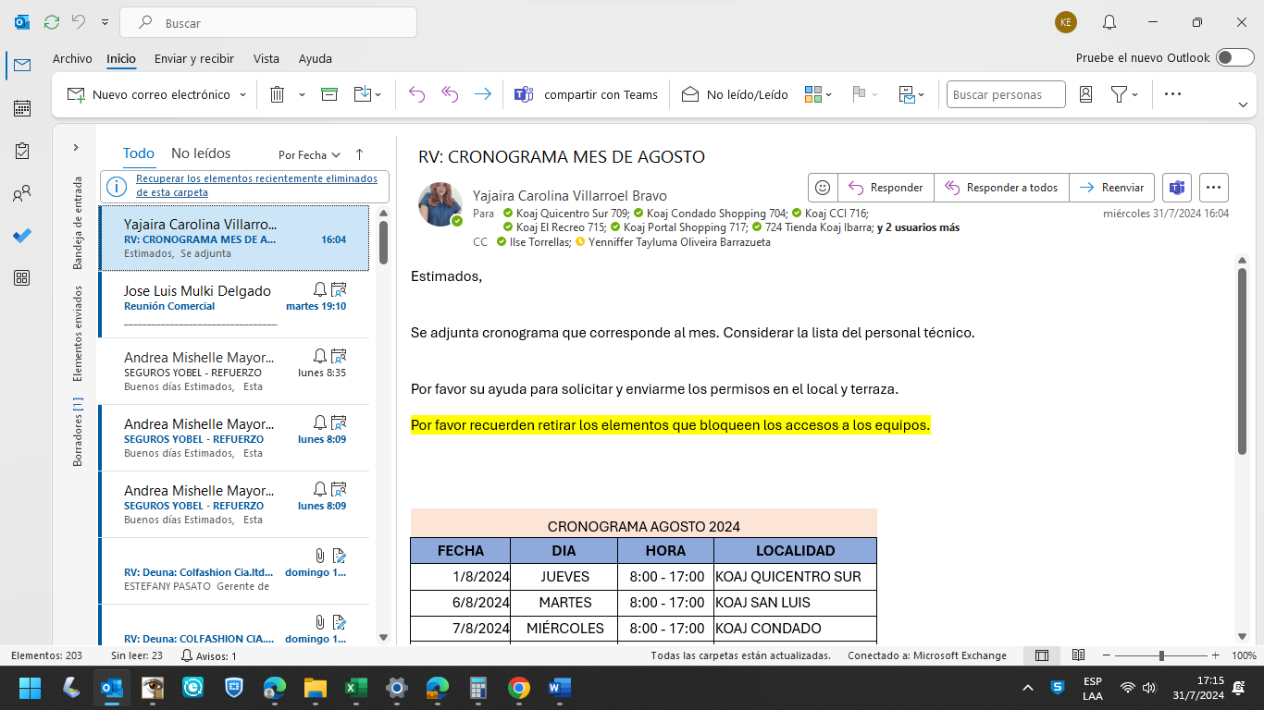
Task: Open Excel from the taskbar
Action: tap(356, 688)
